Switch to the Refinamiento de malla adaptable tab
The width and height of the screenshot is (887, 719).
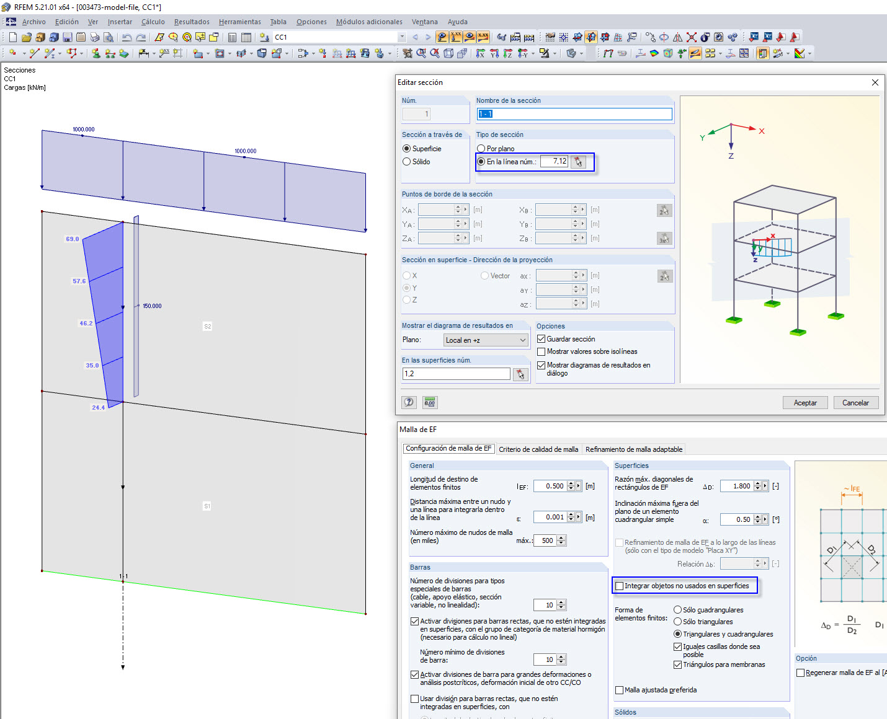[634, 449]
